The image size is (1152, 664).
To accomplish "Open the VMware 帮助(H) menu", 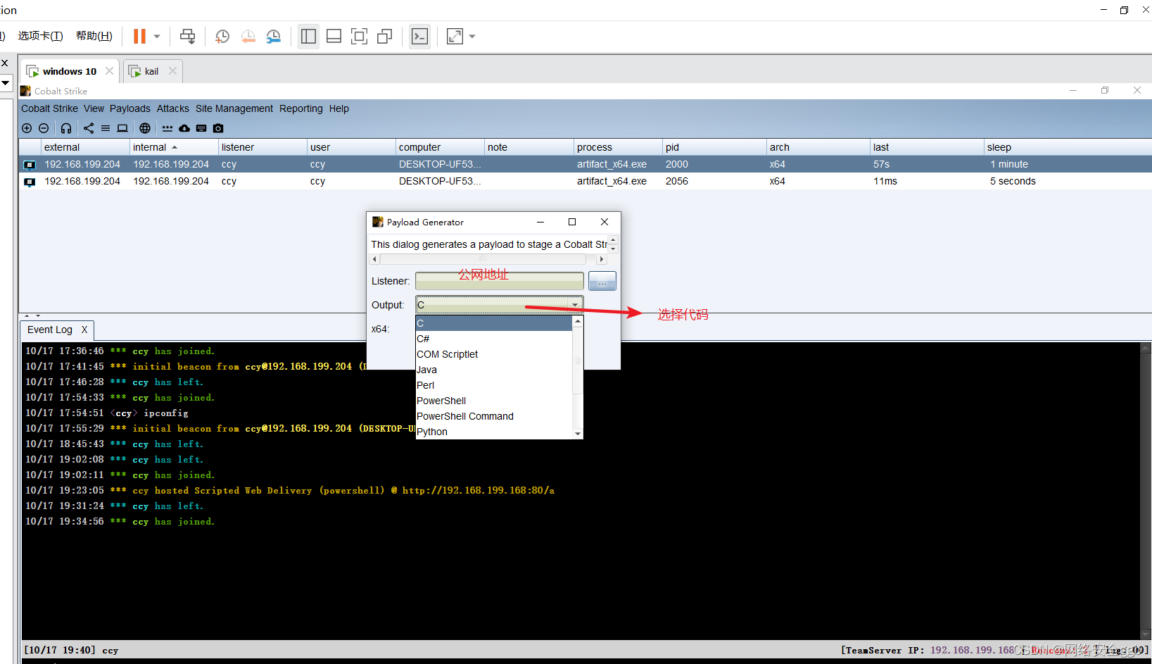I will click(94, 36).
